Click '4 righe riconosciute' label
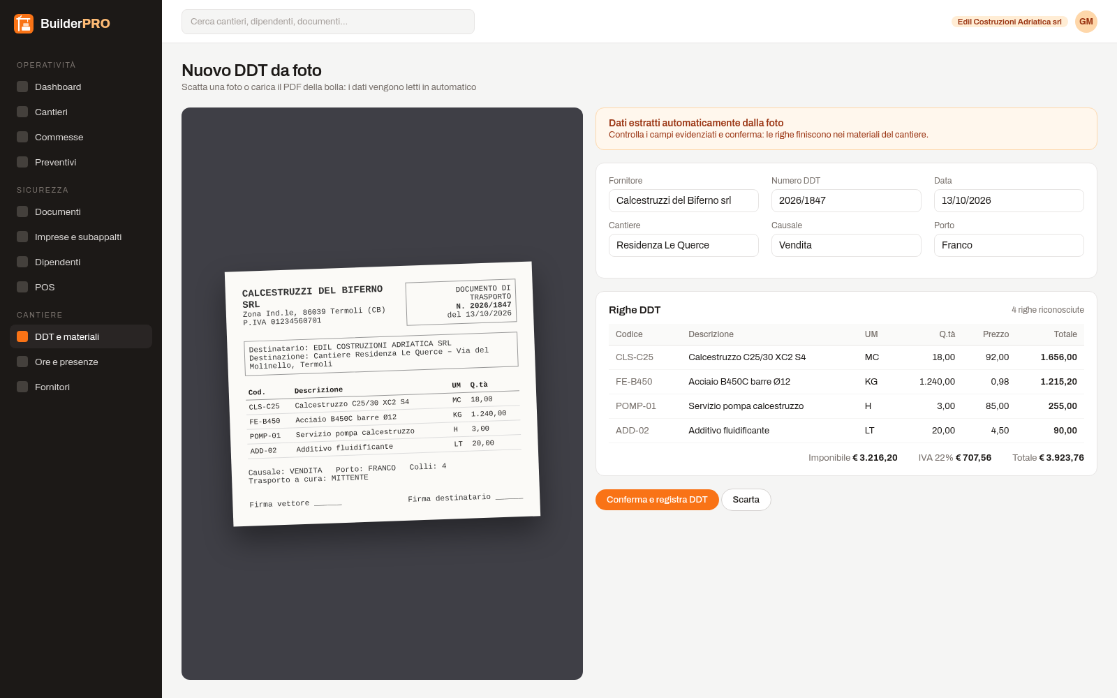Screen dimensions: 1117x698 point(1048,310)
